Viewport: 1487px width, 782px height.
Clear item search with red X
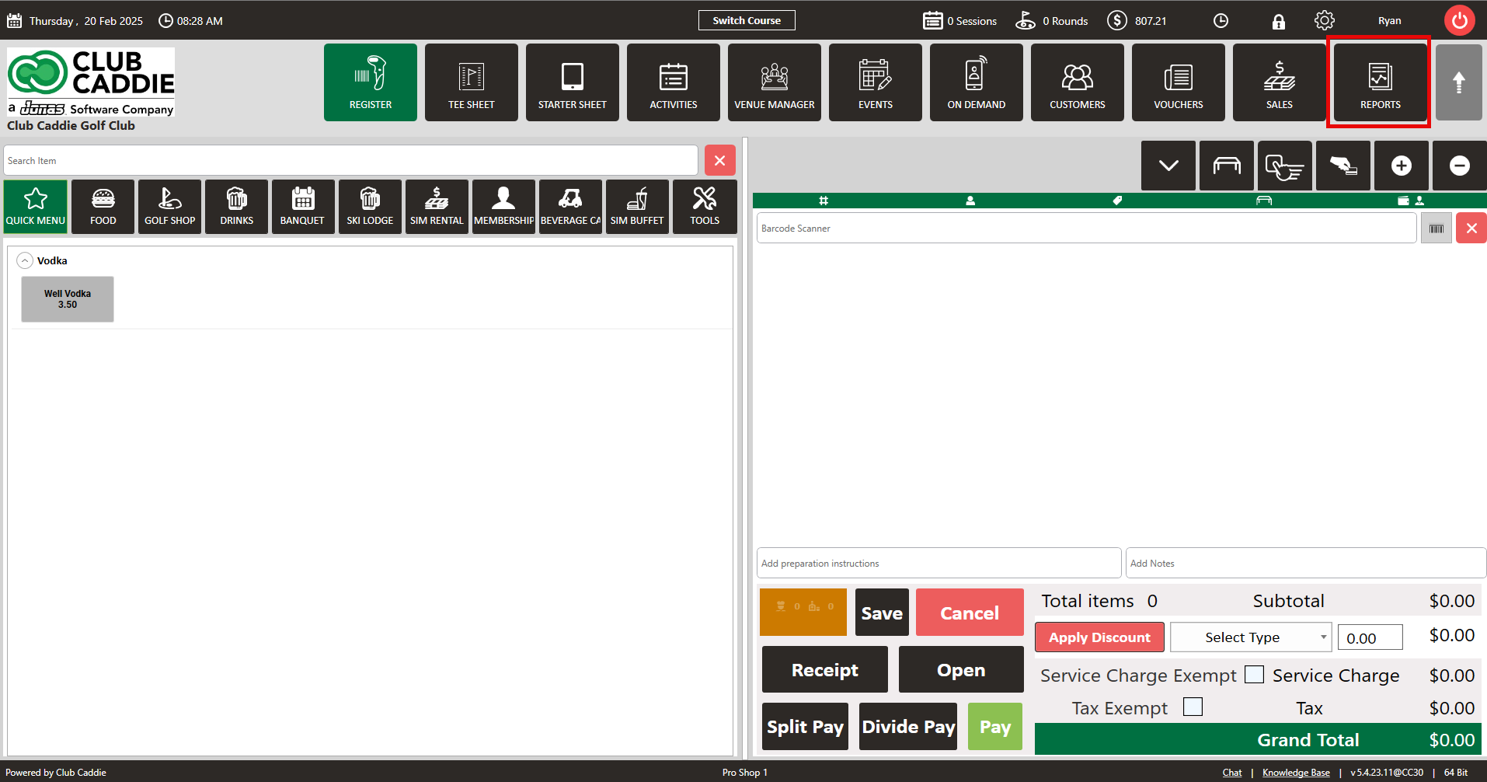pyautogui.click(x=720, y=160)
